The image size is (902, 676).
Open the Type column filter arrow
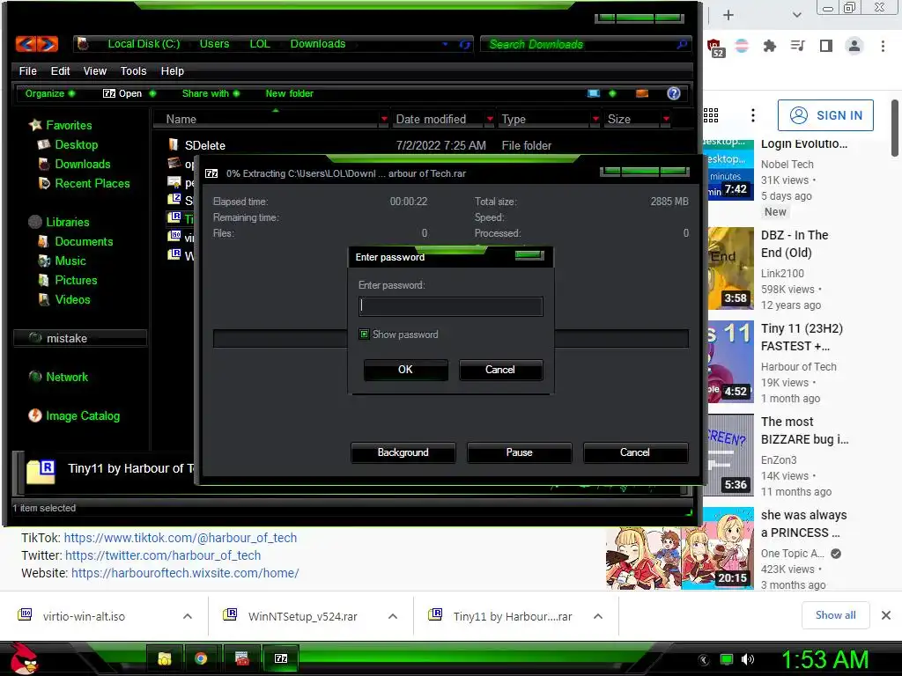point(595,119)
